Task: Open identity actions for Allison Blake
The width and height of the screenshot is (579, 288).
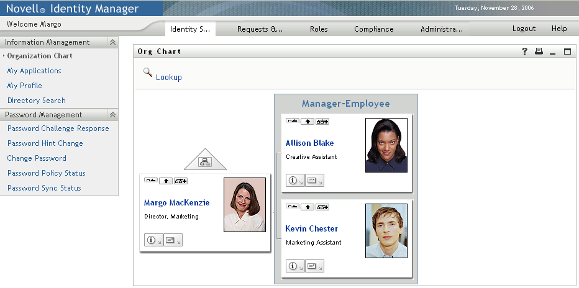Action: click(295, 181)
